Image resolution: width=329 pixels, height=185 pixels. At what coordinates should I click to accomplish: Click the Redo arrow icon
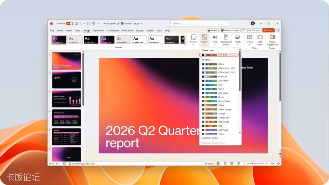coord(88,24)
